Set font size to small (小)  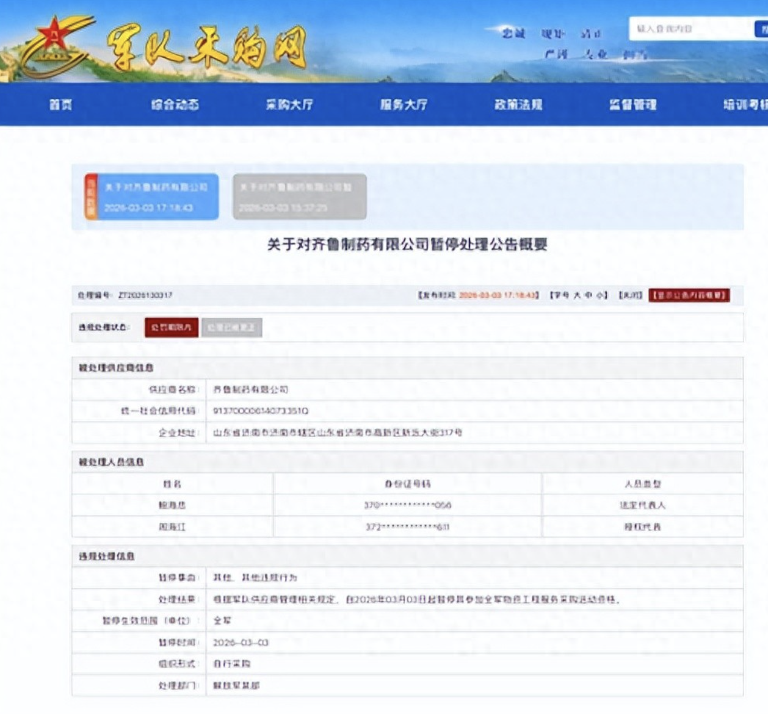coord(600,295)
